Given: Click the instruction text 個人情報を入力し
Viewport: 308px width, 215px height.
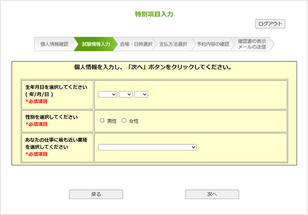Looking at the screenshot, I should pyautogui.click(x=97, y=67).
